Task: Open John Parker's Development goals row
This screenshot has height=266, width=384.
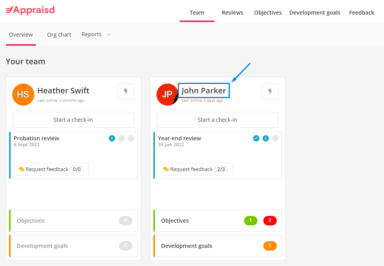Action: click(x=218, y=246)
